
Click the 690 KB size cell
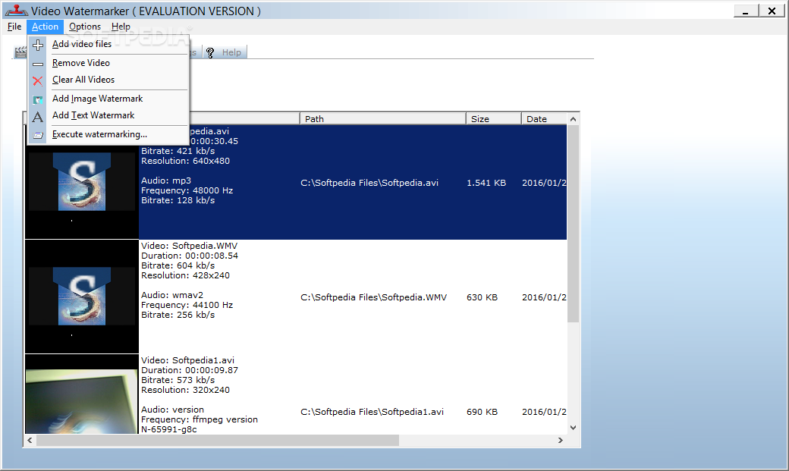pyautogui.click(x=482, y=412)
